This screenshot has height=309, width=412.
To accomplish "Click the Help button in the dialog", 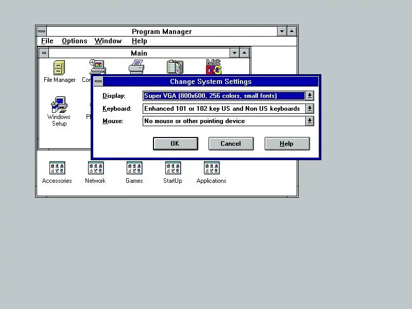I will tap(287, 144).
